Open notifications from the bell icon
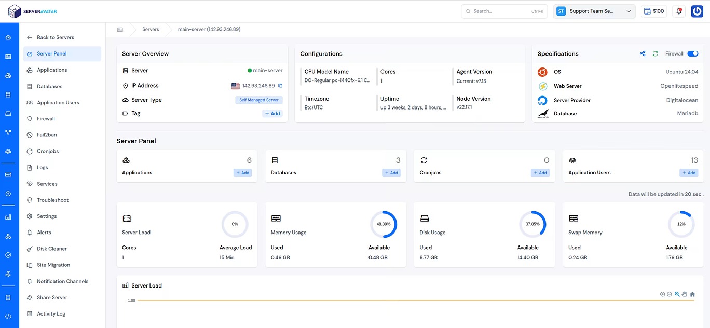710x328 pixels. click(679, 11)
